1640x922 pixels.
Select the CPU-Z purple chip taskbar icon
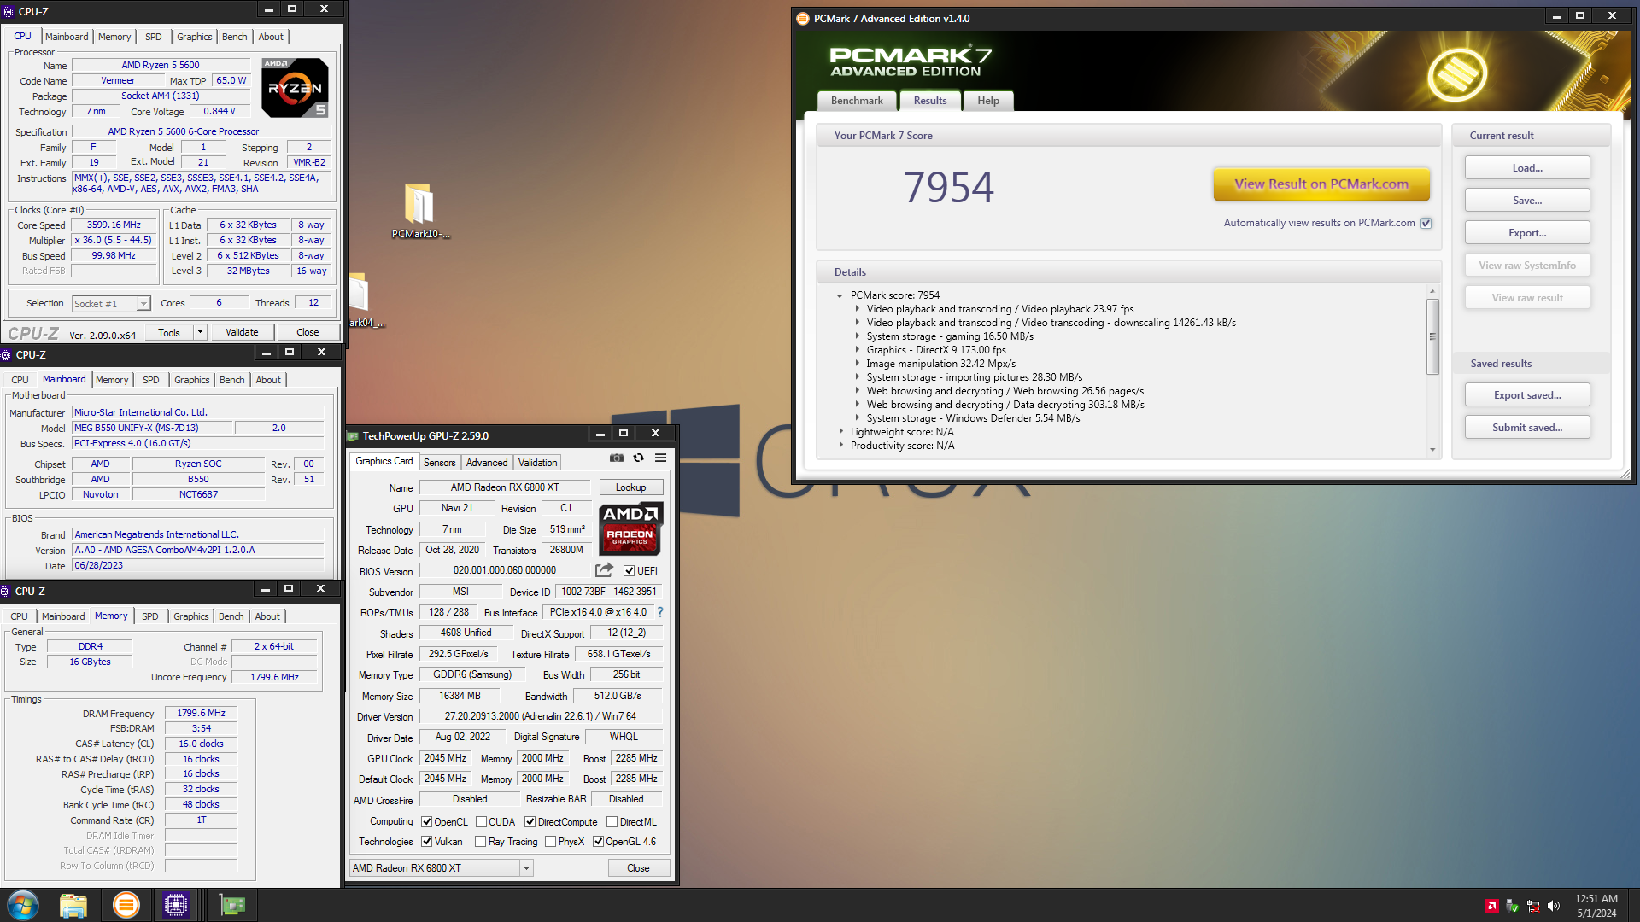coord(176,905)
